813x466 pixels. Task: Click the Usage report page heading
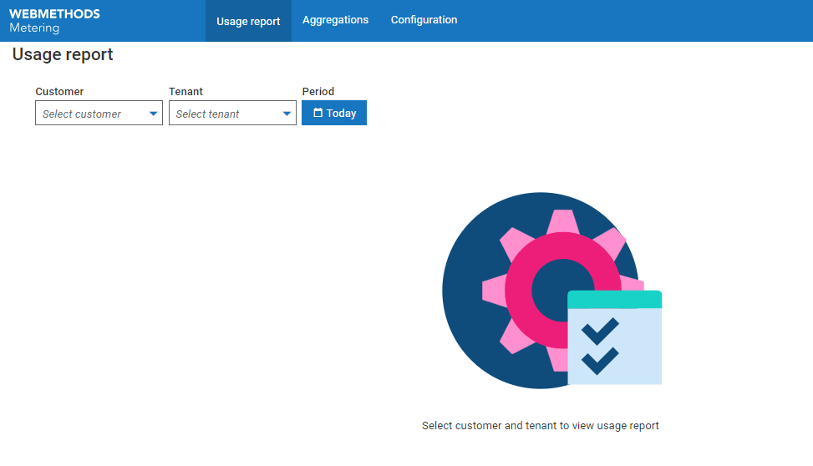(x=63, y=55)
